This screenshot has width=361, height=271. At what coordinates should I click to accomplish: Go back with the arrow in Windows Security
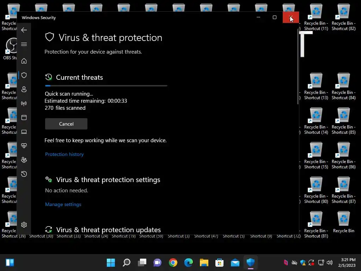[x=24, y=30]
